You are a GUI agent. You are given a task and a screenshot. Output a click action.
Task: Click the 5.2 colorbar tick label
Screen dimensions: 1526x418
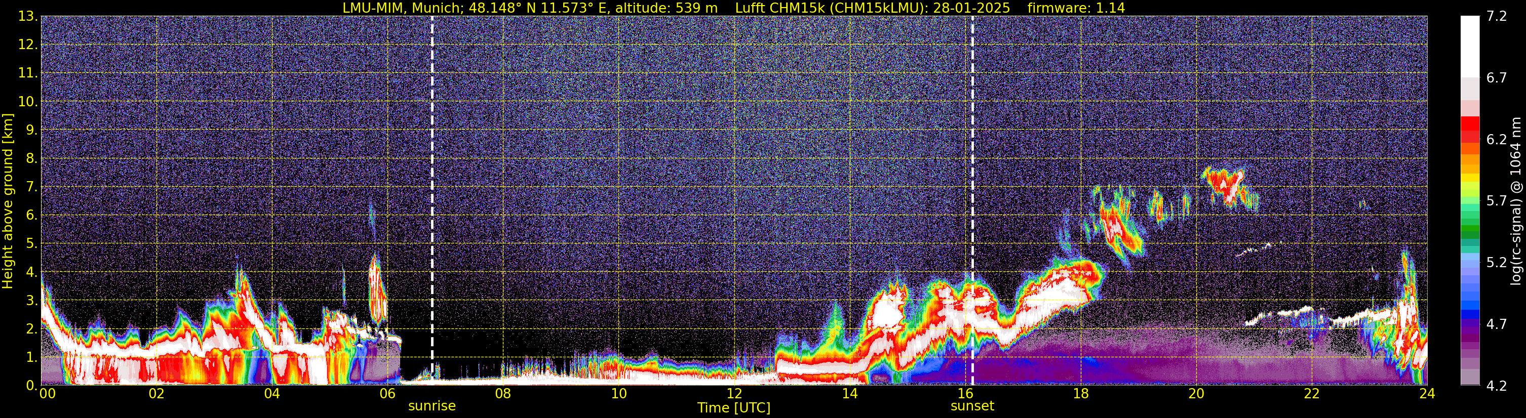[1497, 263]
